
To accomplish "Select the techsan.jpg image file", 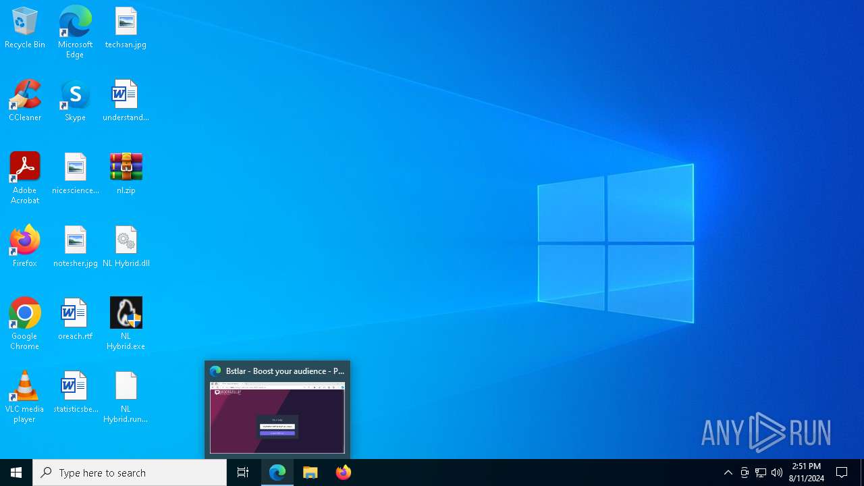I will click(126, 28).
